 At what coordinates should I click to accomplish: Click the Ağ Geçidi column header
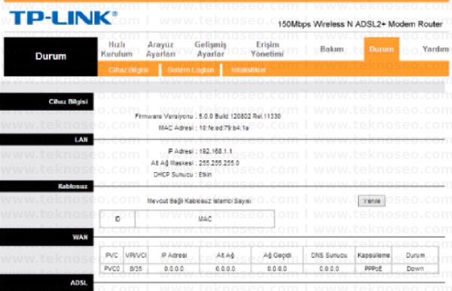pos(277,256)
